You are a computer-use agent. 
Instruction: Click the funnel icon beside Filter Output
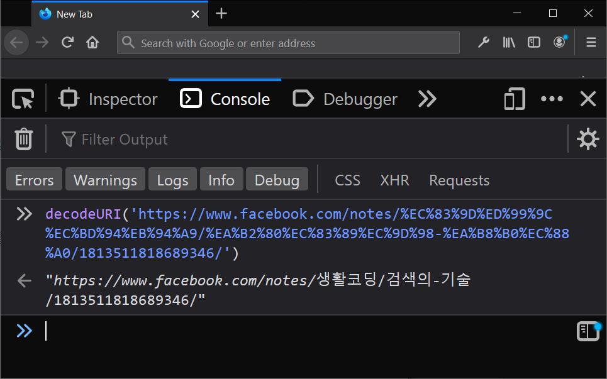point(69,140)
